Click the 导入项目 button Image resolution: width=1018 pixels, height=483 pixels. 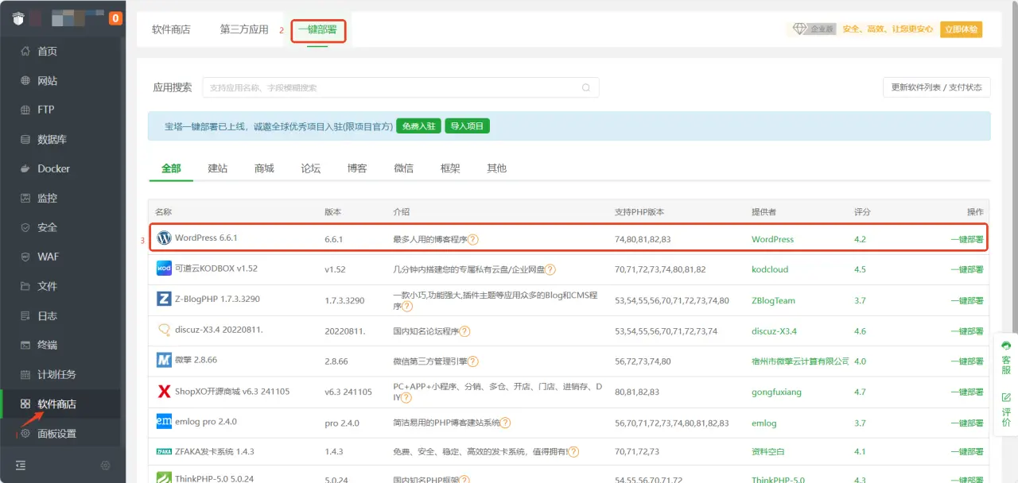click(467, 126)
